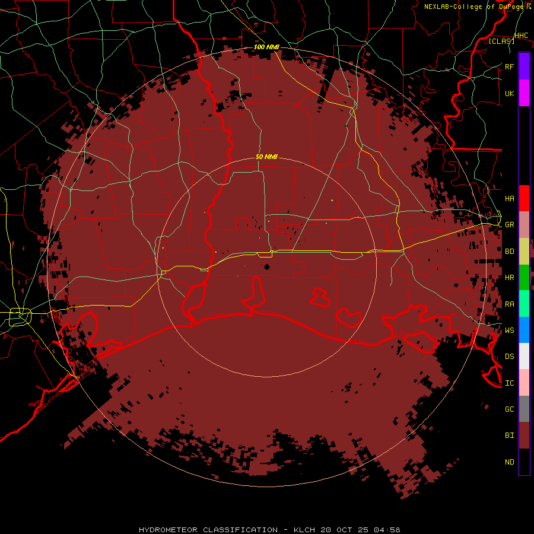Screen dimensions: 534x534
Task: Click the BD yellow-olive legend swatch
Action: click(x=524, y=251)
